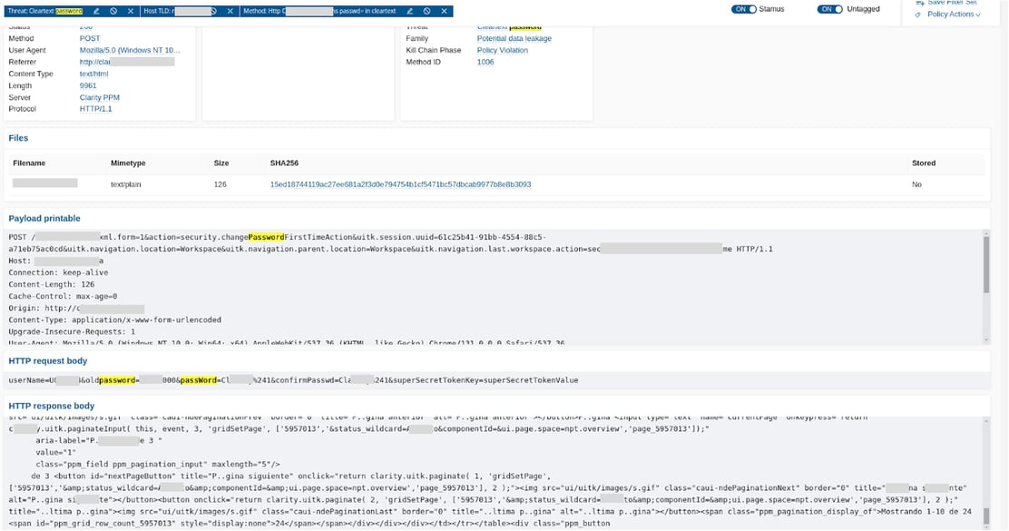Click the 9961 length value
1009x531 pixels.
87,85
